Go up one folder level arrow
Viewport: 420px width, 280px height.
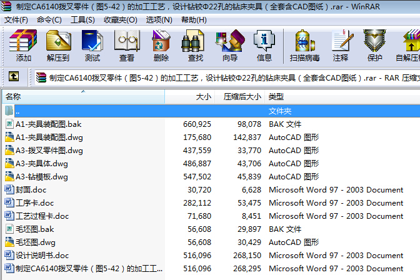point(14,76)
